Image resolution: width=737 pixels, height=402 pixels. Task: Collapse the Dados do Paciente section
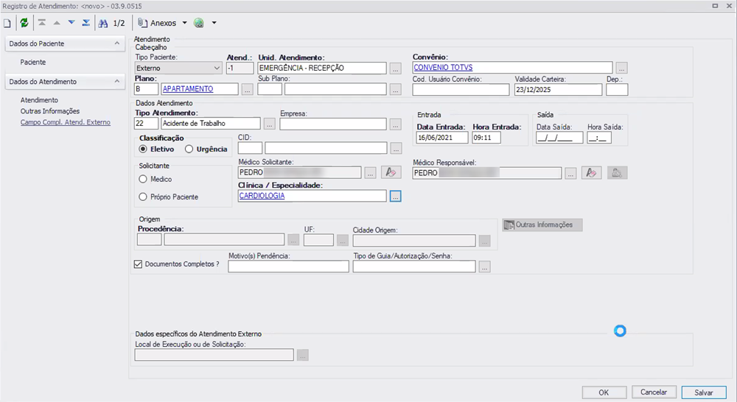point(117,43)
